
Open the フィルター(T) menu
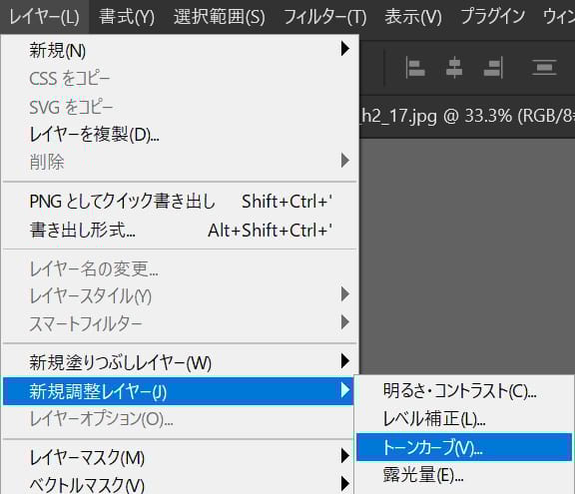coord(324,17)
